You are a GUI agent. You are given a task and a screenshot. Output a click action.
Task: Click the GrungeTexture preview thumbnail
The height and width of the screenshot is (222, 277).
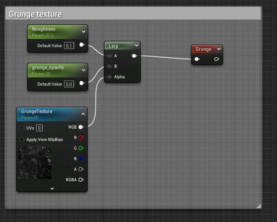(x=35, y=162)
